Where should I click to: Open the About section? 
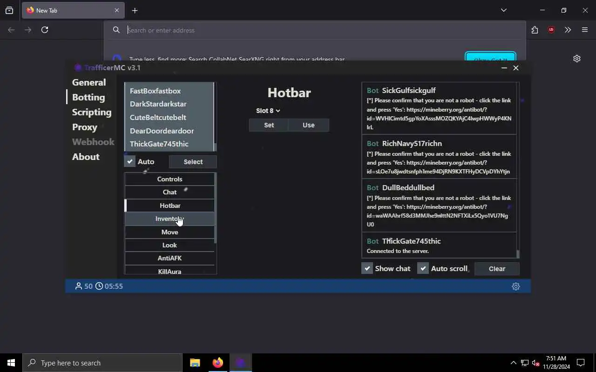coord(86,157)
